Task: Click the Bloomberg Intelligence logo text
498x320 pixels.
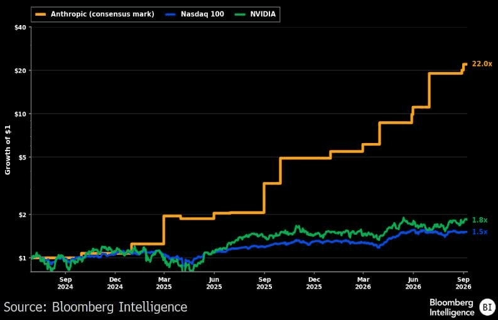Action: point(452,307)
